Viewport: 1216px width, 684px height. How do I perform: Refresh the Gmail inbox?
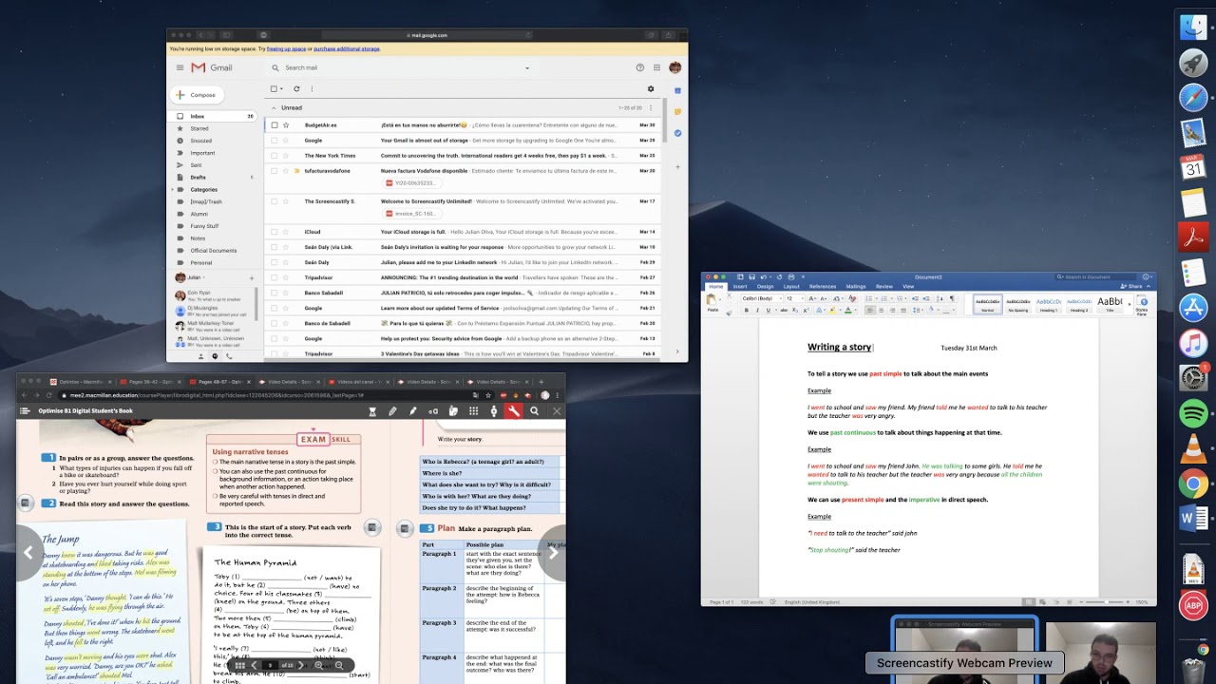click(296, 89)
